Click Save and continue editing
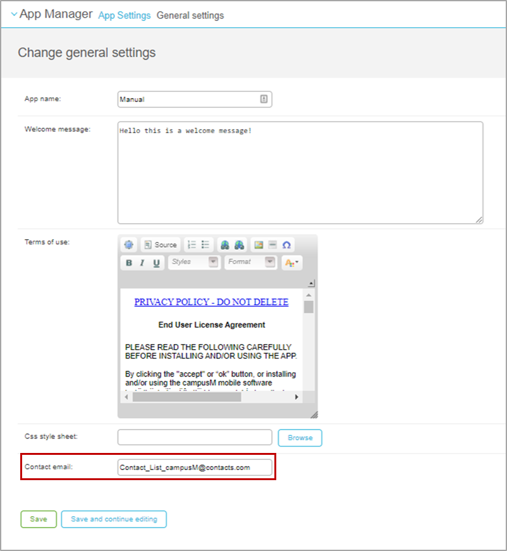The height and width of the screenshot is (551, 507). [114, 519]
